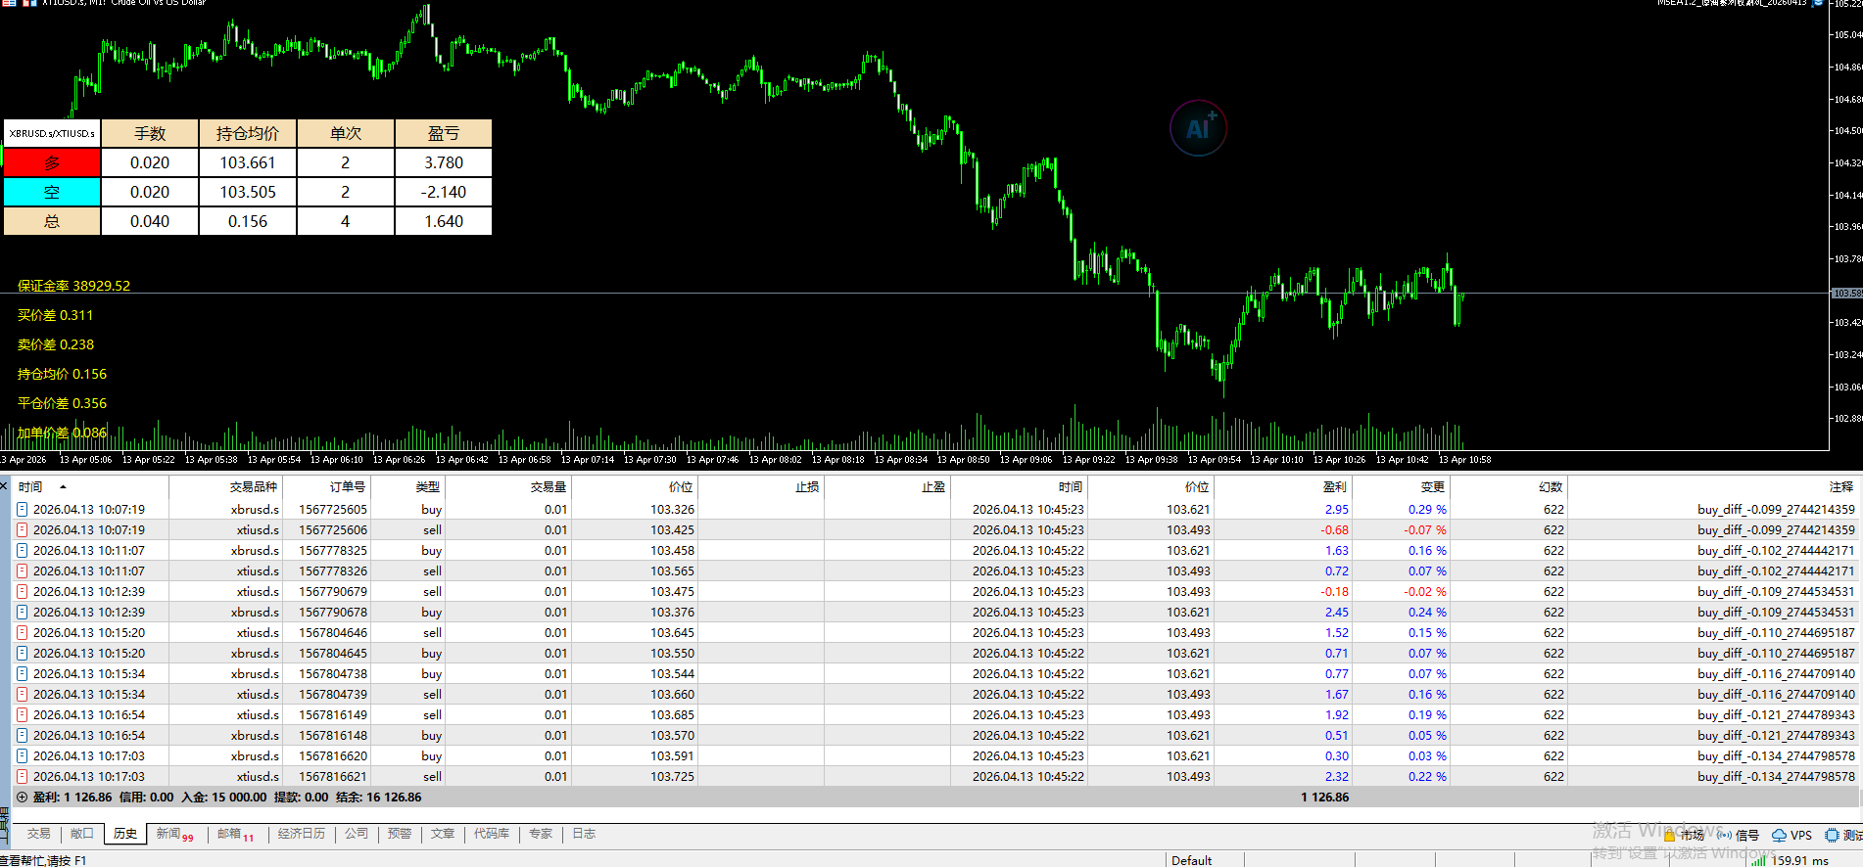Click the row icon for order 1567804739

(22, 694)
